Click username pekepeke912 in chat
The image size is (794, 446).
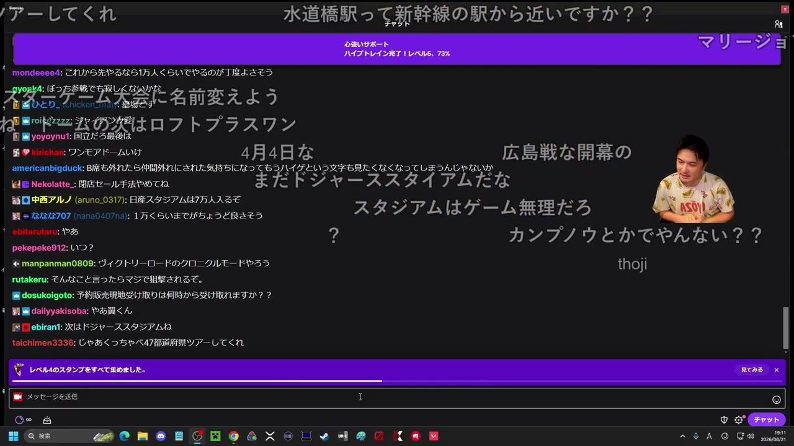(x=39, y=248)
